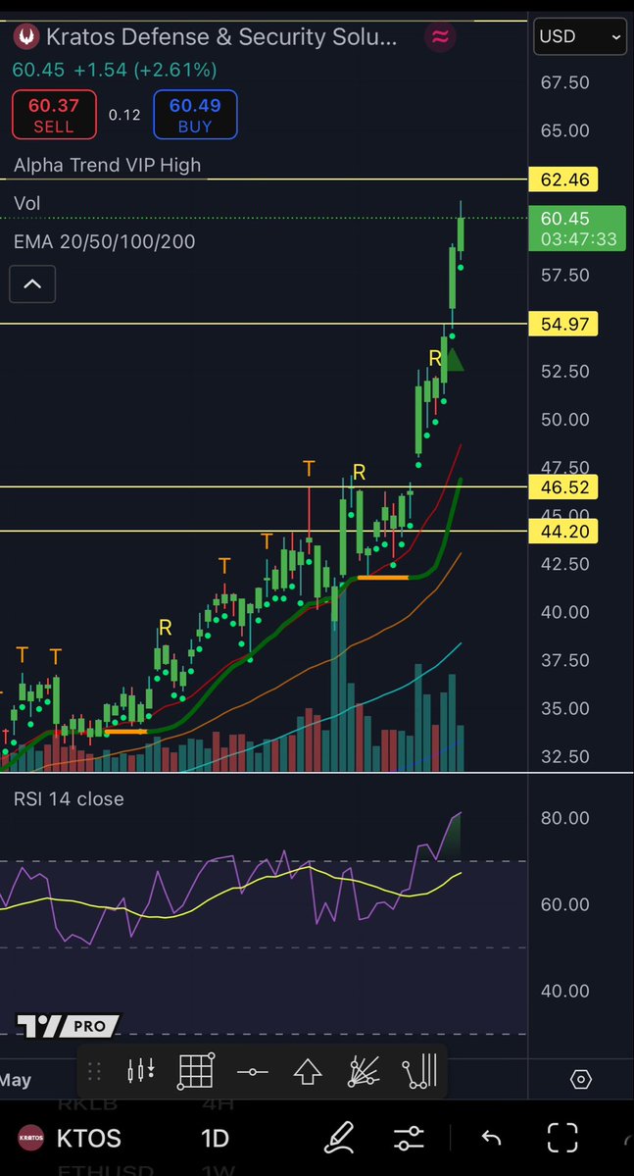Select the up arrow drawing tool
The width and height of the screenshot is (634, 1176).
point(308,1072)
